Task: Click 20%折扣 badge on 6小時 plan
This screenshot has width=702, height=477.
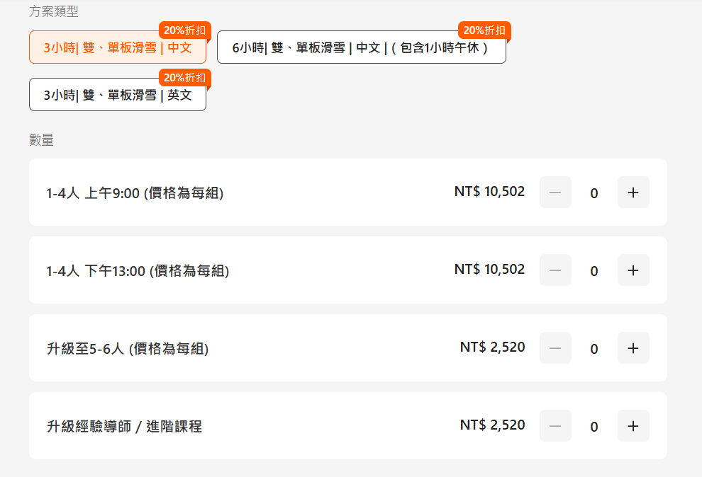Action: [484, 30]
